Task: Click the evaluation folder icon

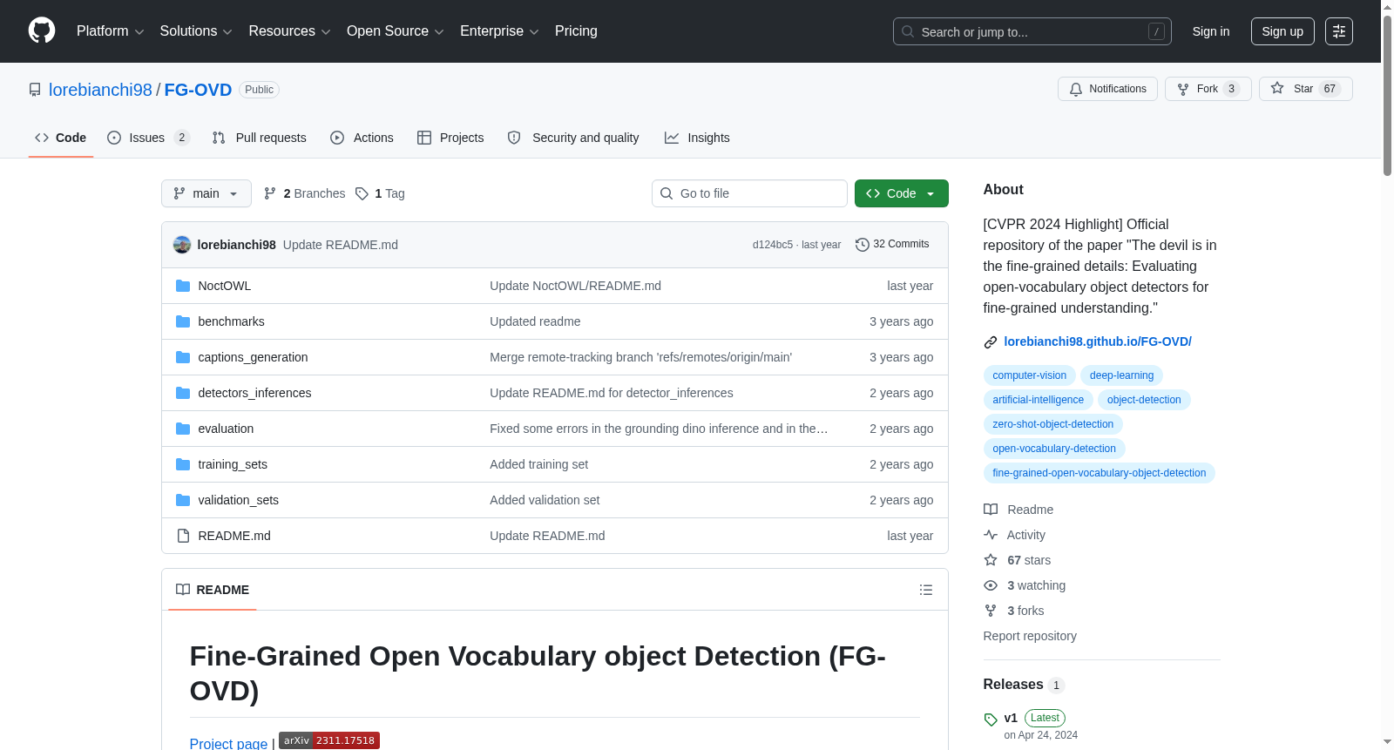Action: [183, 429]
